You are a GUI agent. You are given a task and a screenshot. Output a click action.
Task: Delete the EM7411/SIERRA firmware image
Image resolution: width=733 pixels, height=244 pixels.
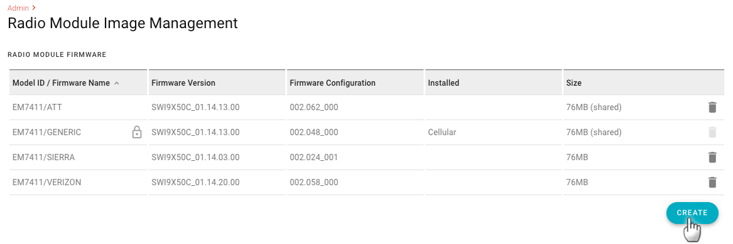click(712, 158)
